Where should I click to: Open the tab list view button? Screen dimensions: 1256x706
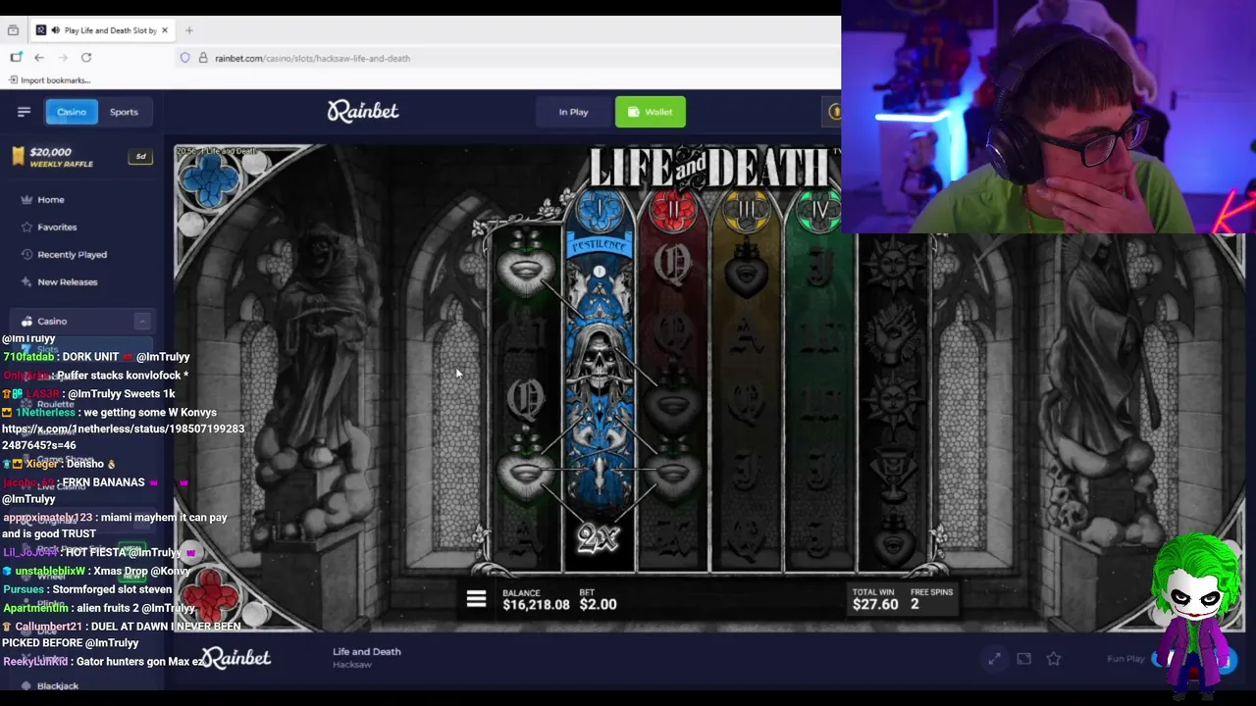pyautogui.click(x=13, y=30)
